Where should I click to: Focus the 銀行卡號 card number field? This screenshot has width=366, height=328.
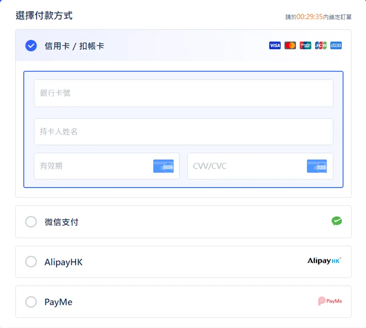pos(184,93)
